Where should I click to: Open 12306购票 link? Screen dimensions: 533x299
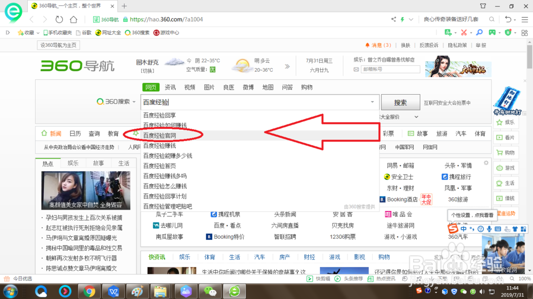coord(343,237)
